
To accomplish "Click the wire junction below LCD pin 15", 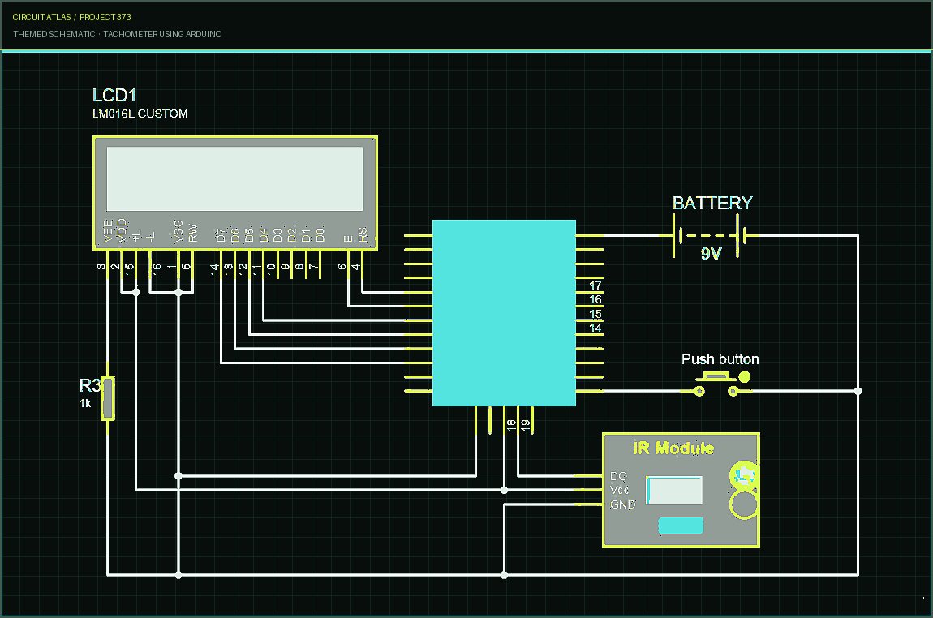I will coord(135,292).
